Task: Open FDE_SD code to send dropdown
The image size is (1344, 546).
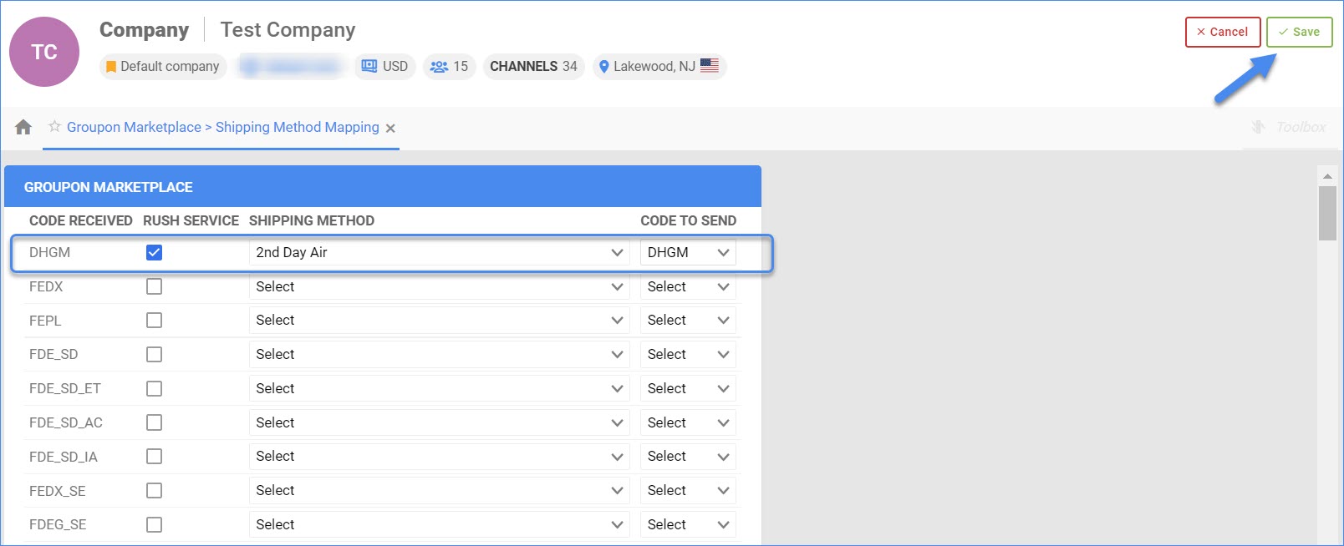Action: point(688,355)
